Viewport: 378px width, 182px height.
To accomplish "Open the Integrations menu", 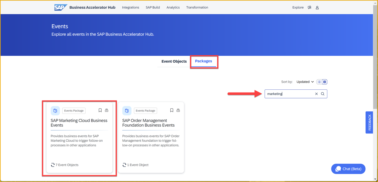I will (x=130, y=7).
